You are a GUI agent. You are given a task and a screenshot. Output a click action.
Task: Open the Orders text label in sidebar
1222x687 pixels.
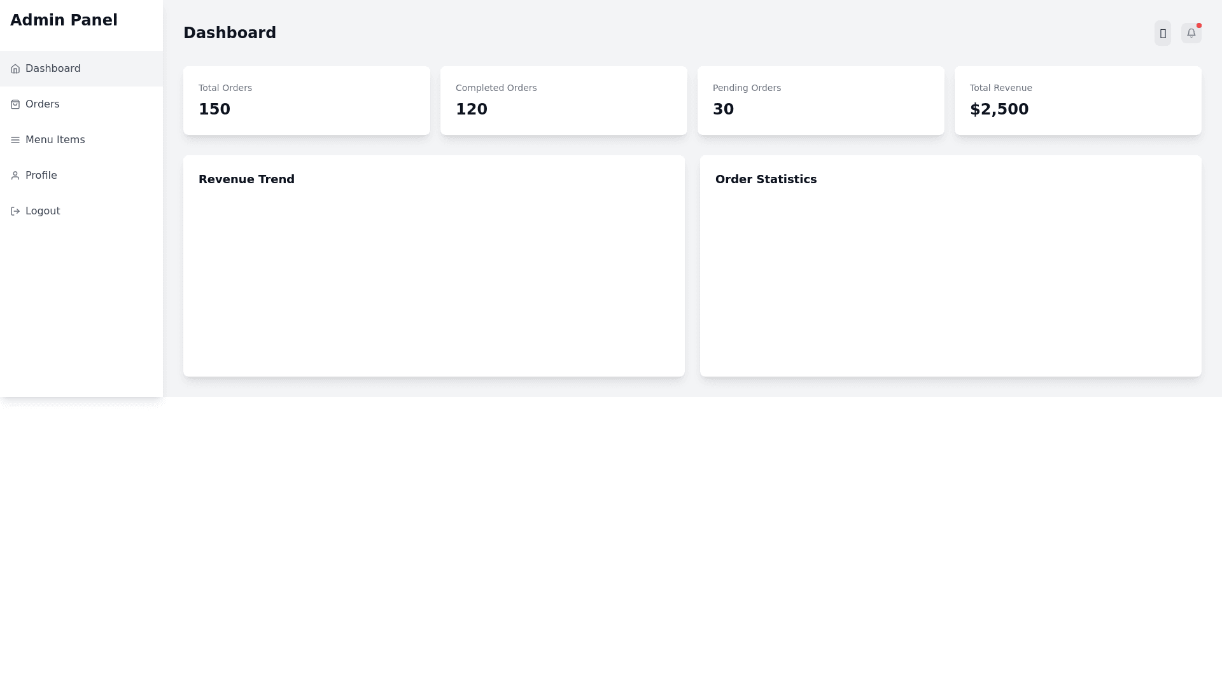[x=43, y=104]
